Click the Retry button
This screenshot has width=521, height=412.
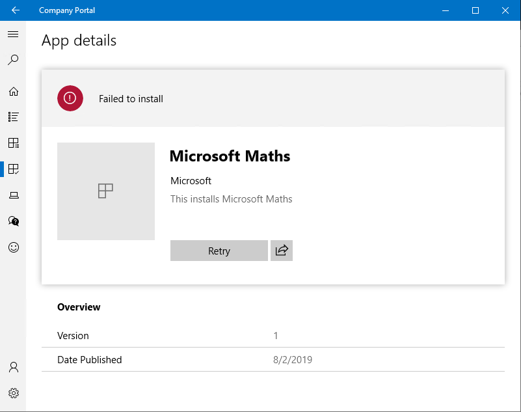click(219, 251)
